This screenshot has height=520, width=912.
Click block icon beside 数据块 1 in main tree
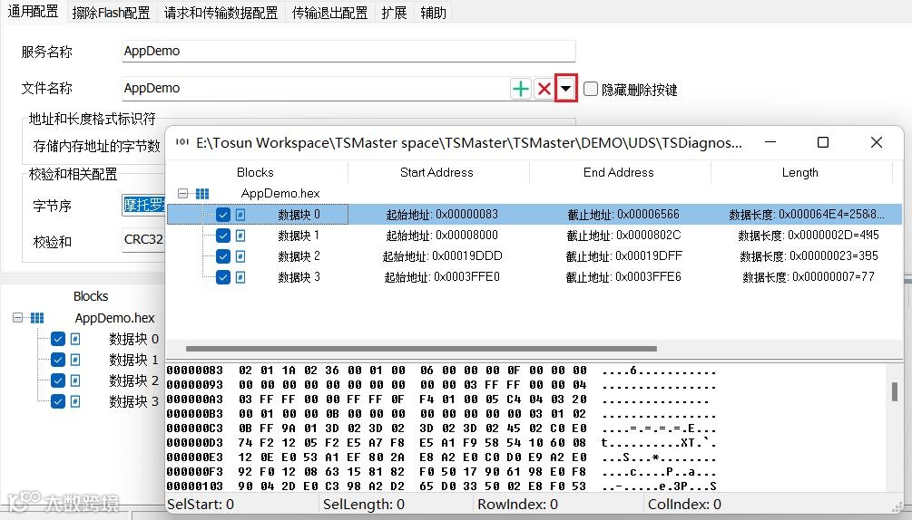75,360
